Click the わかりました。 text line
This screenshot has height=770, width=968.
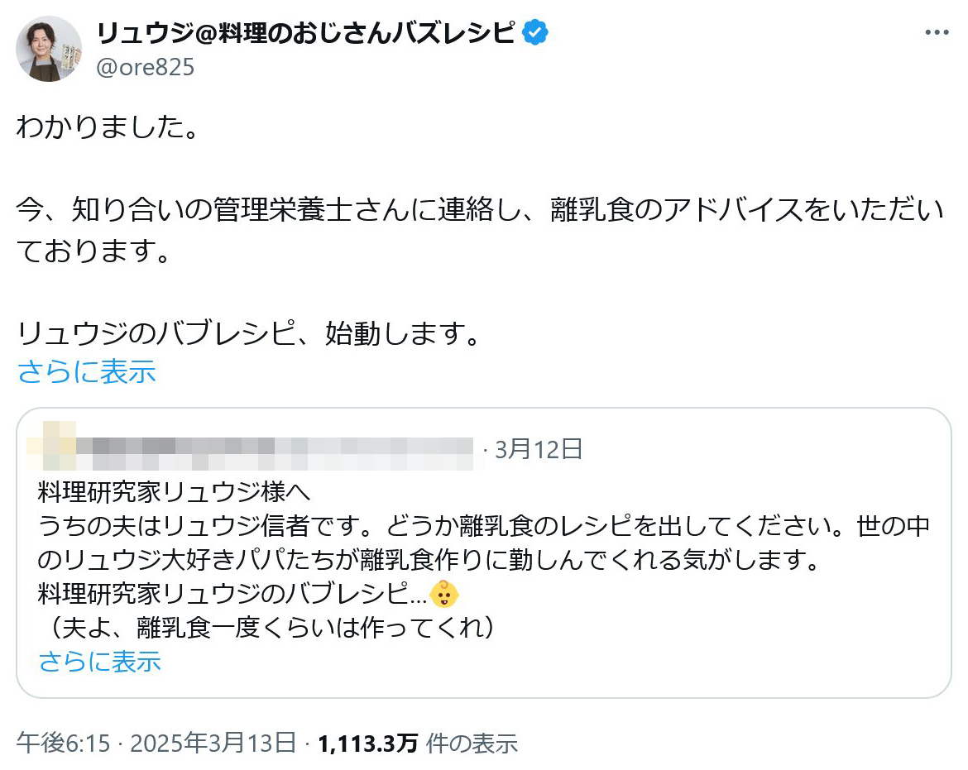[108, 130]
